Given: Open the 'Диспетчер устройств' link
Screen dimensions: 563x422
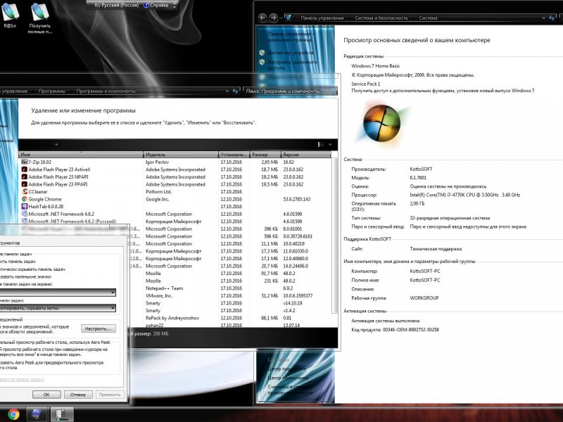Looking at the screenshot, I should click(x=291, y=53).
